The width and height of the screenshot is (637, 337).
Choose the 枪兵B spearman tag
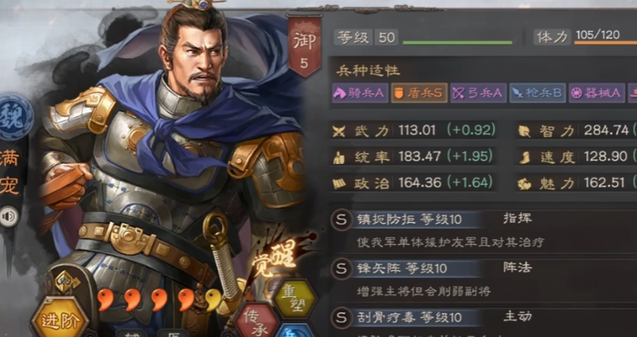pos(537,93)
